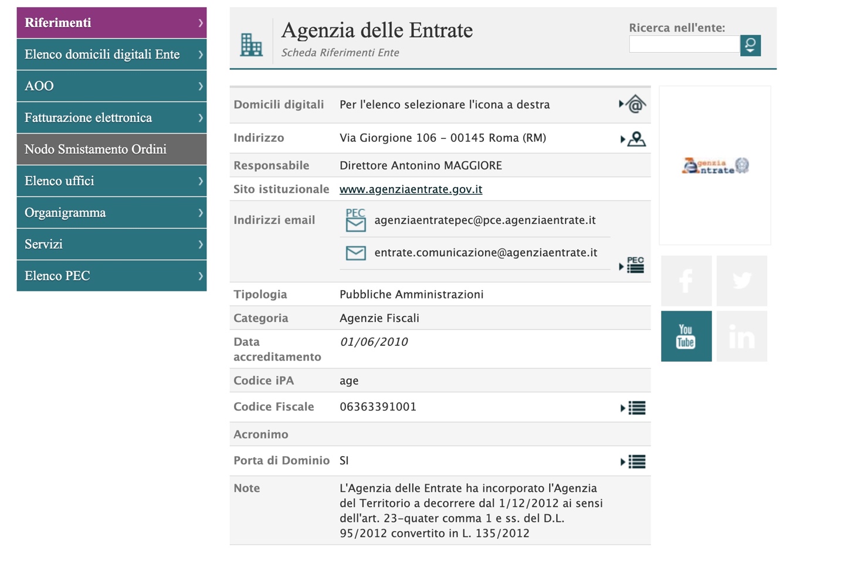The width and height of the screenshot is (864, 561).
Task: Click the Scheda Riferimenti Ente subtitle
Action: point(340,53)
